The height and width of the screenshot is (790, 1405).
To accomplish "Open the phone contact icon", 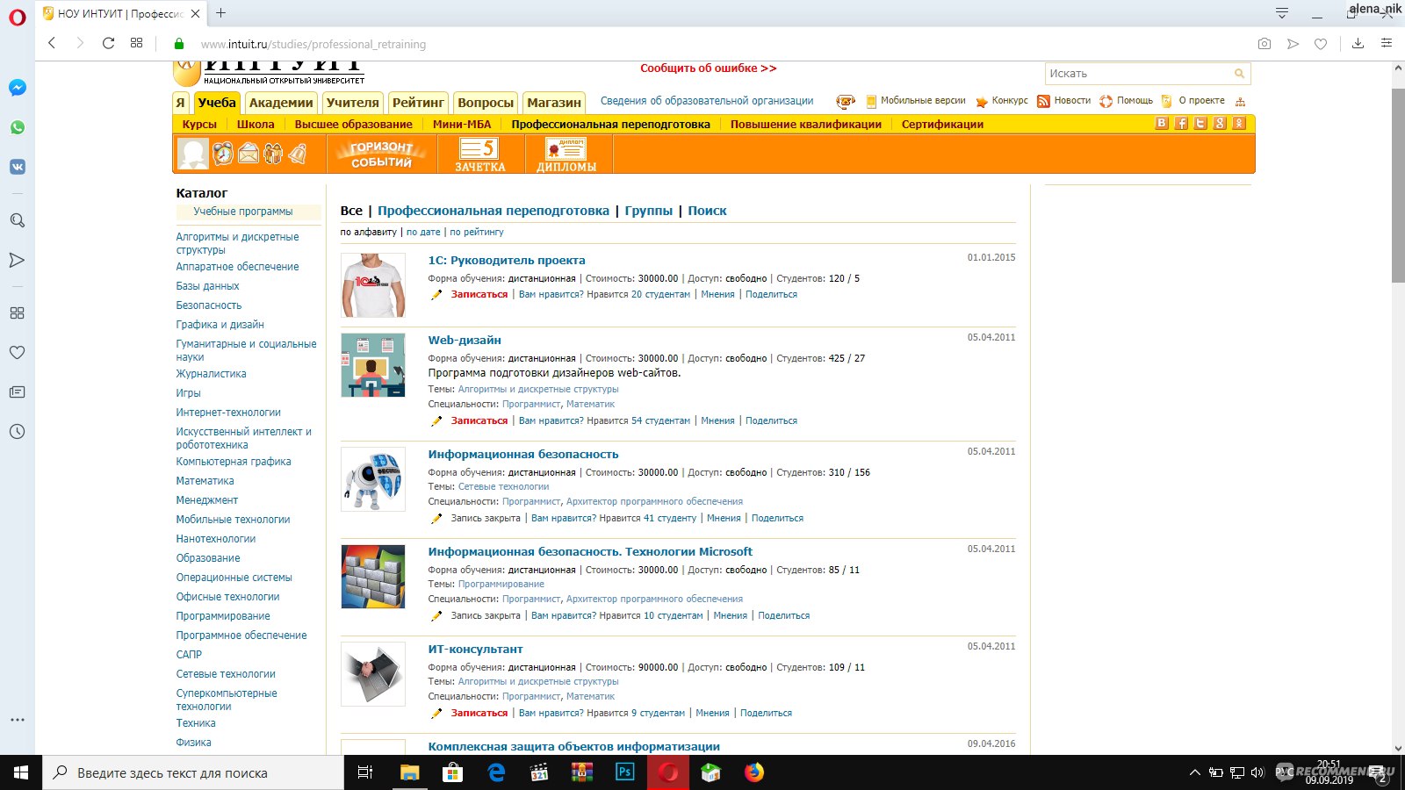I will pyautogui.click(x=846, y=102).
